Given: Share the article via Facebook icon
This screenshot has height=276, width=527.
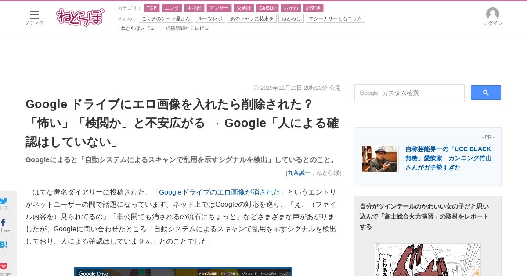Looking at the screenshot, I should tap(4, 223).
